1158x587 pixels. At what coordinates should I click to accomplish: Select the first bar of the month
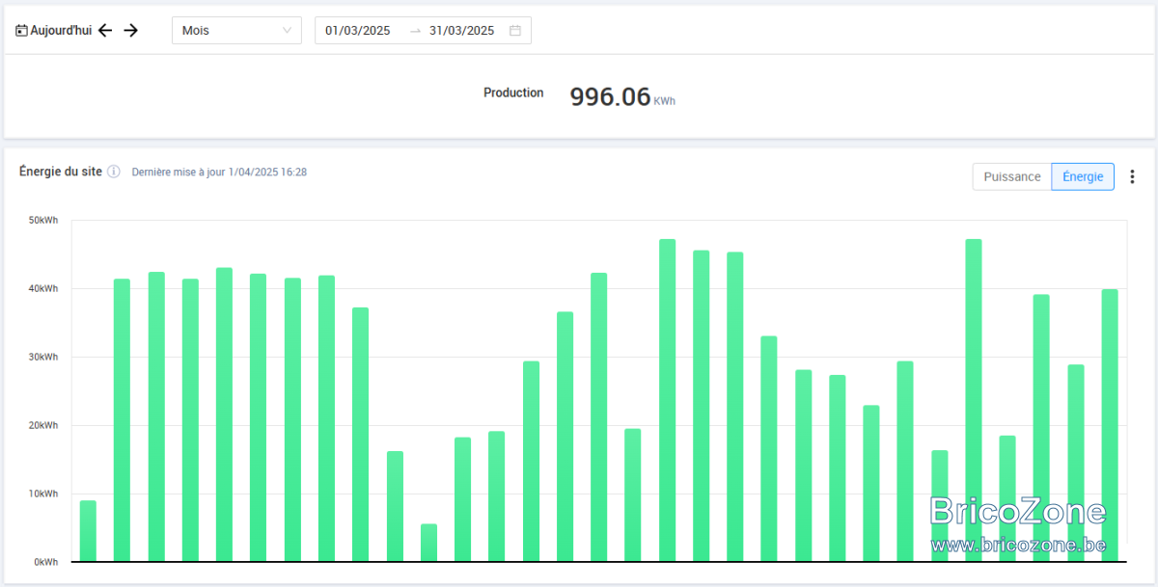[x=88, y=531]
